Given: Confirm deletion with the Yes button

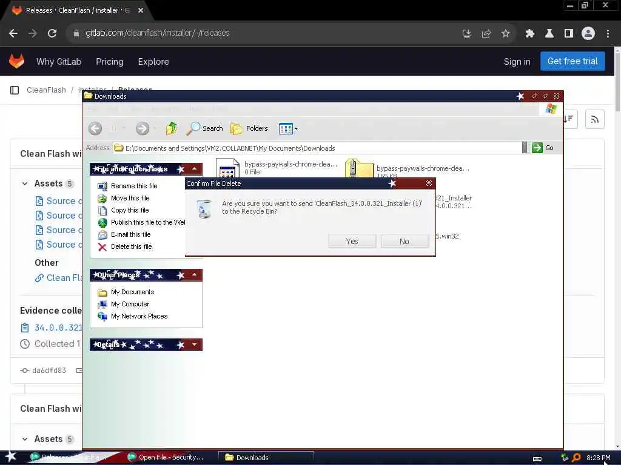Looking at the screenshot, I should (x=352, y=241).
